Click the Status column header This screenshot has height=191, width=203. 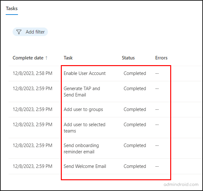pyautogui.click(x=128, y=58)
